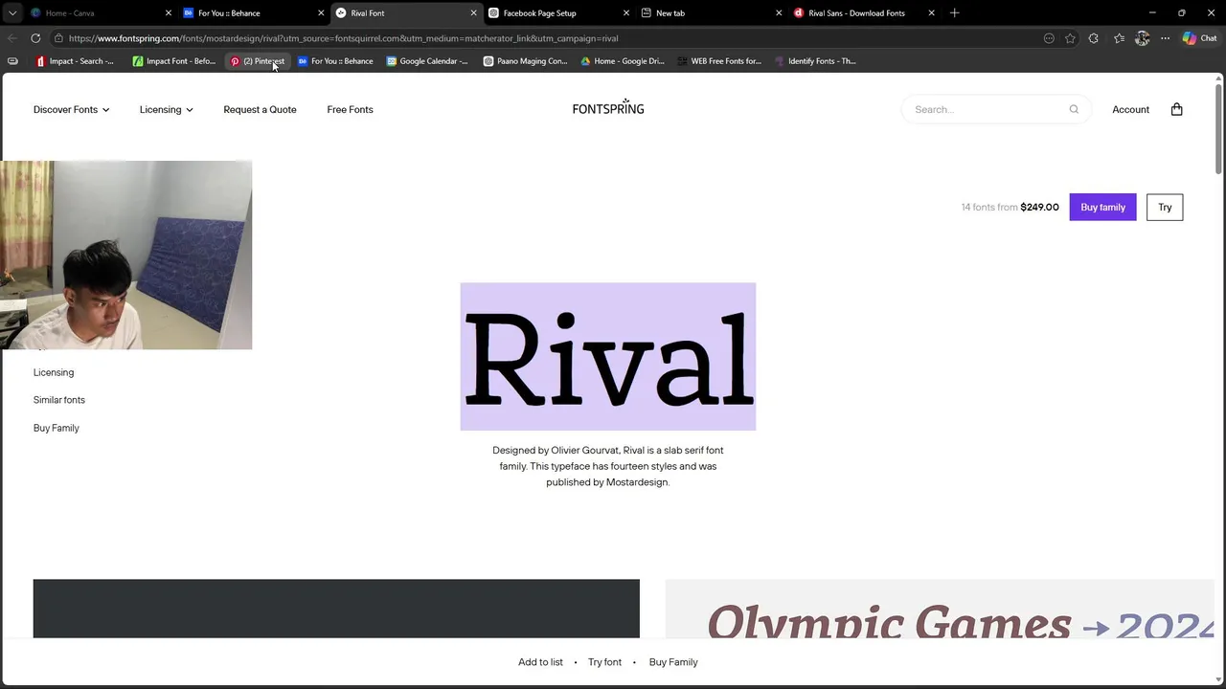Reload the page with refresh icon
Viewport: 1226px width, 689px height.
point(35,38)
